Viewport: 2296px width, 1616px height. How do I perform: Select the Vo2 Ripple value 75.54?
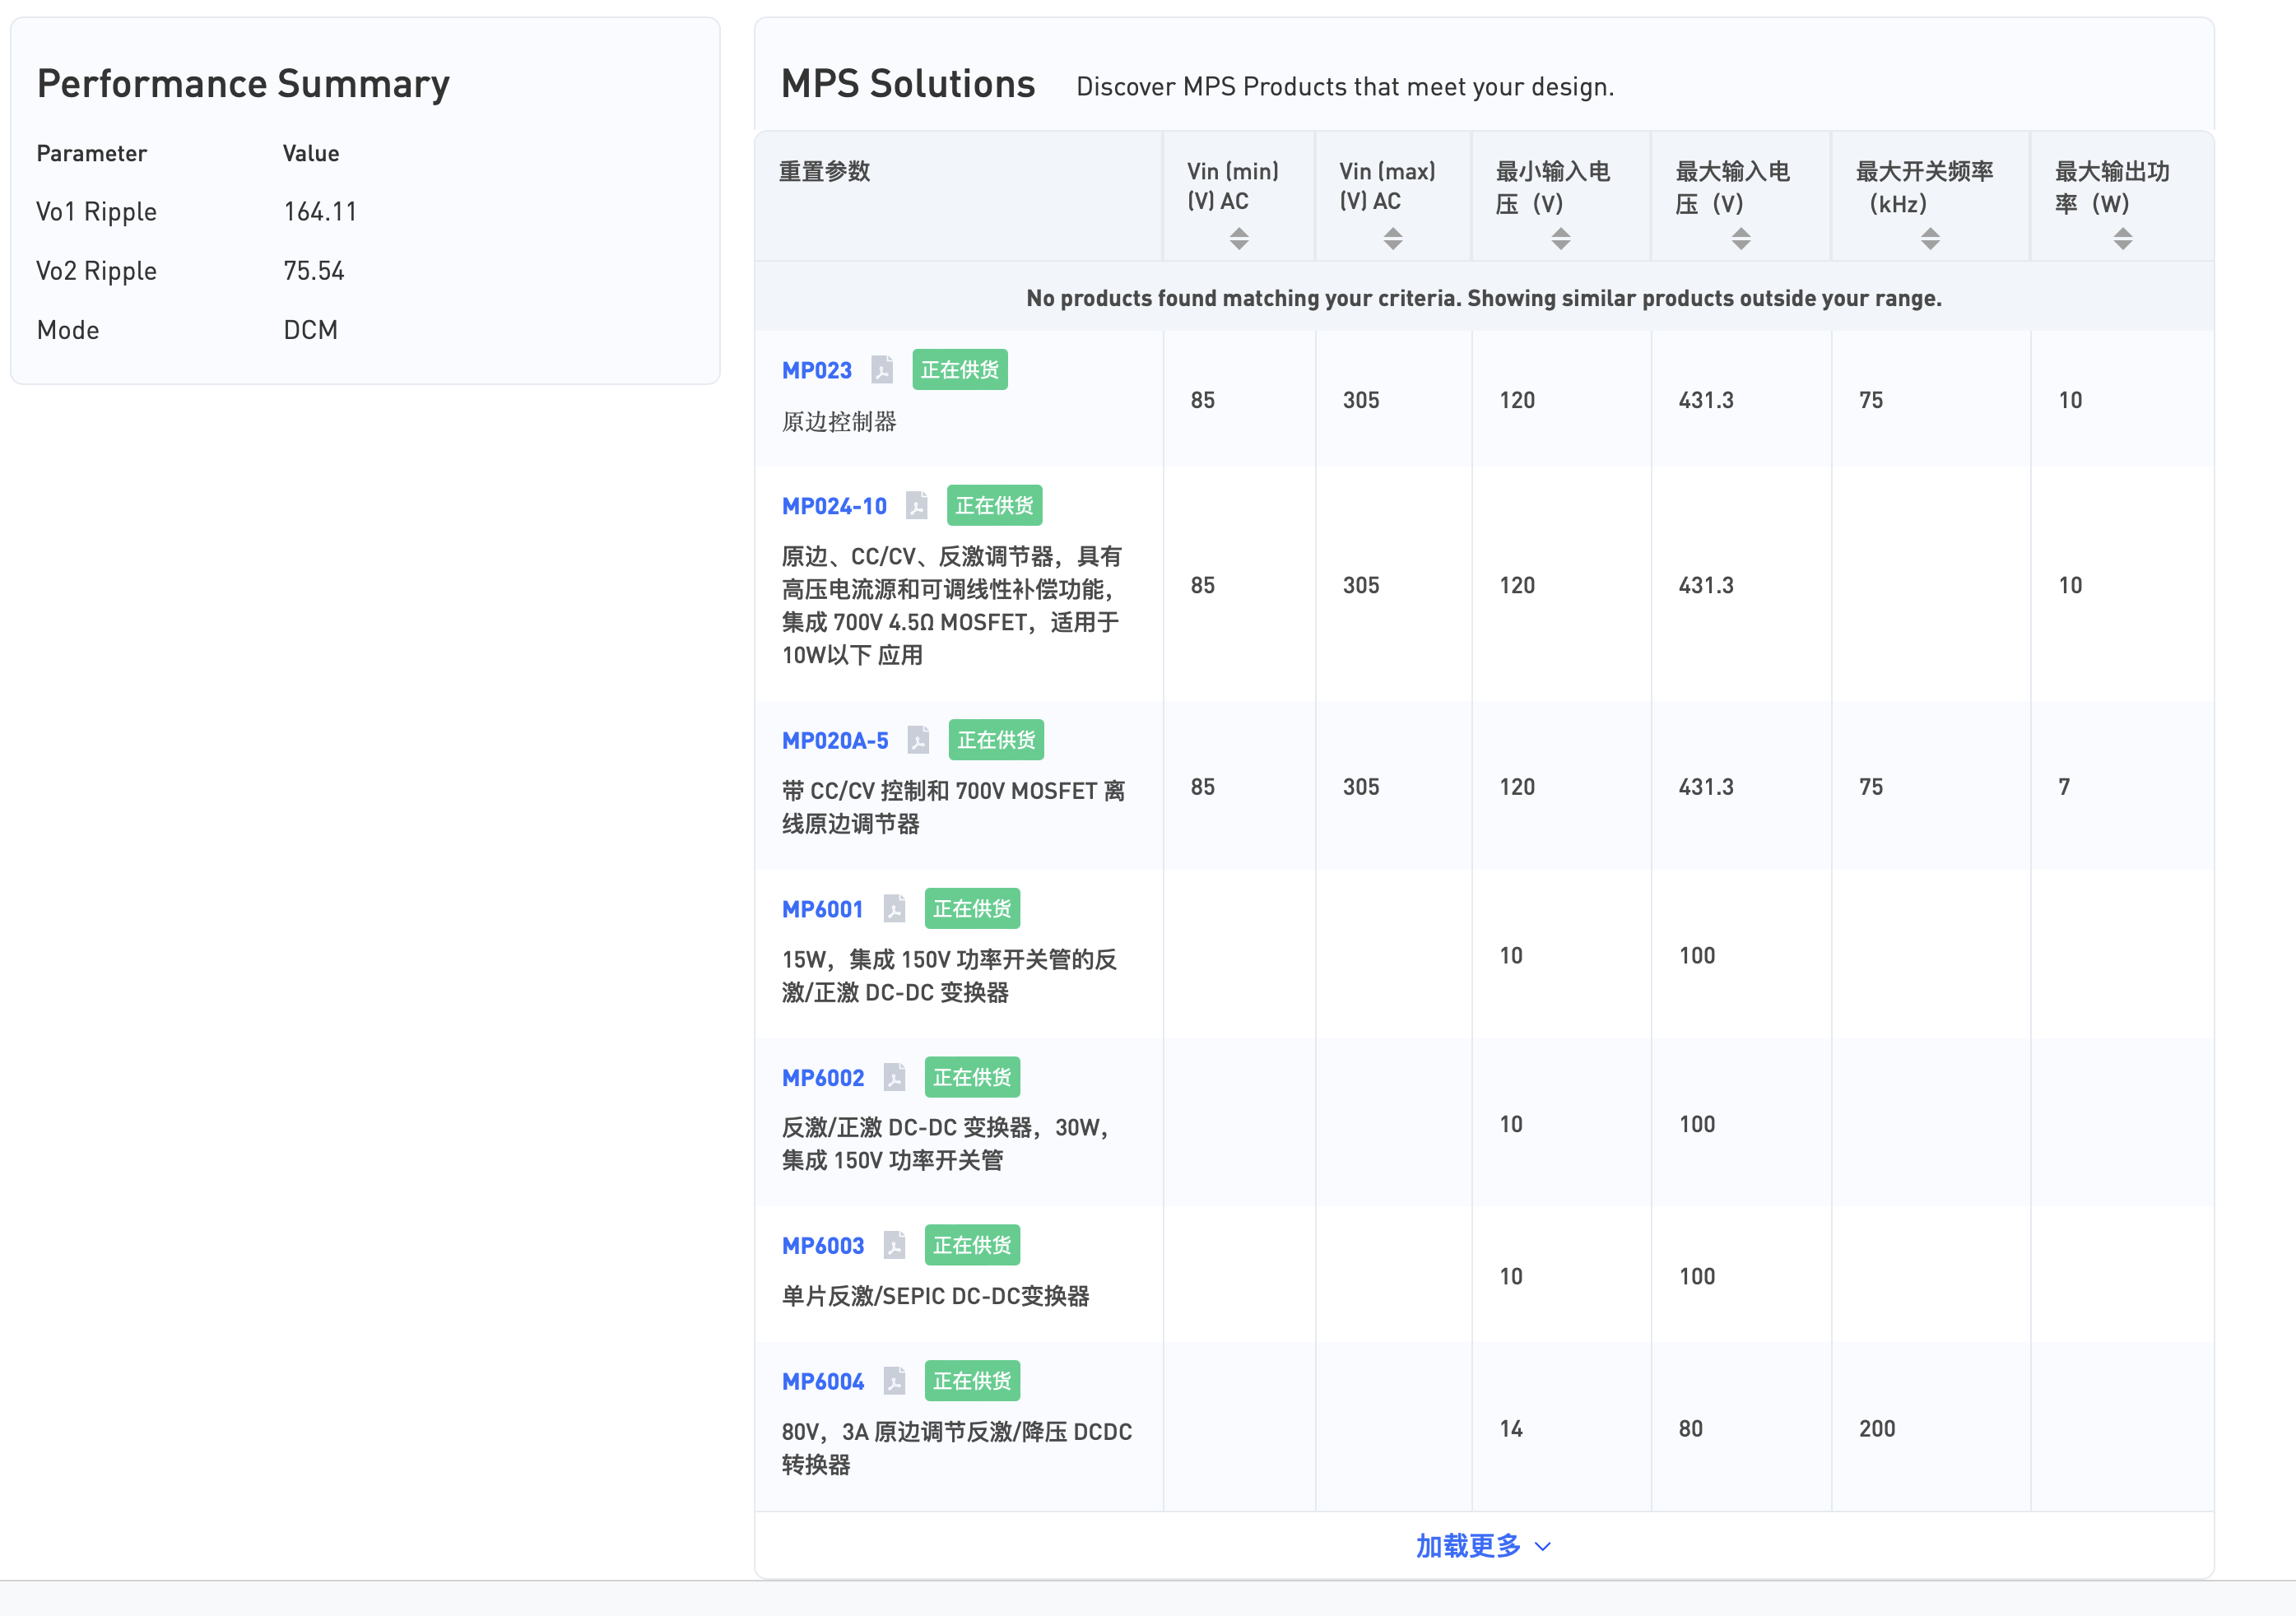[x=314, y=271]
